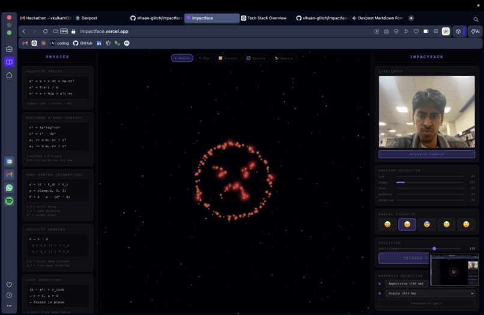This screenshot has width=484, height=315.
Task: Select the active impactface tab
Action: [212, 18]
